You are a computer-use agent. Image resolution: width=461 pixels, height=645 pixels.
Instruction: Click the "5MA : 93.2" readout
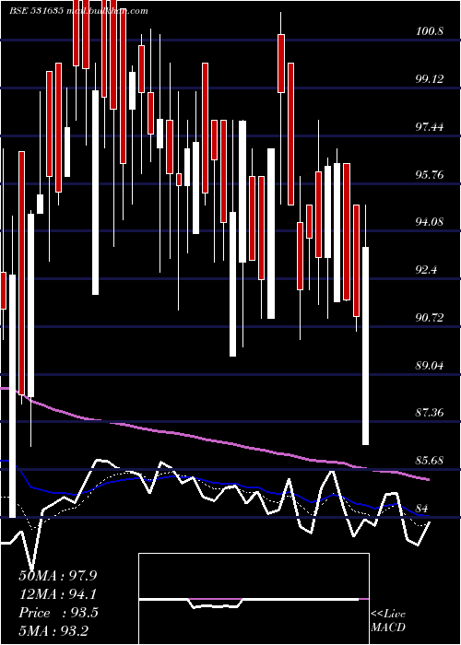[53, 631]
